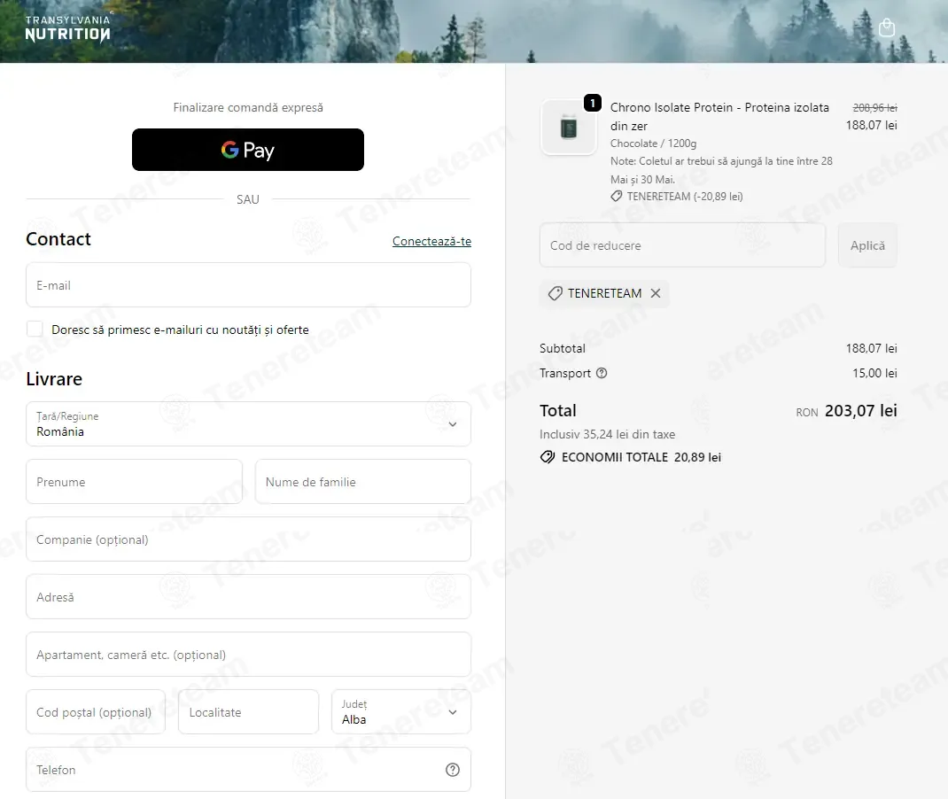Expand the Județ Alba dropdown

point(401,712)
